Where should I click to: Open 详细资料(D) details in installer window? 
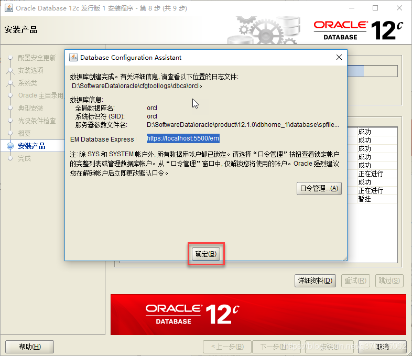coord(315,281)
